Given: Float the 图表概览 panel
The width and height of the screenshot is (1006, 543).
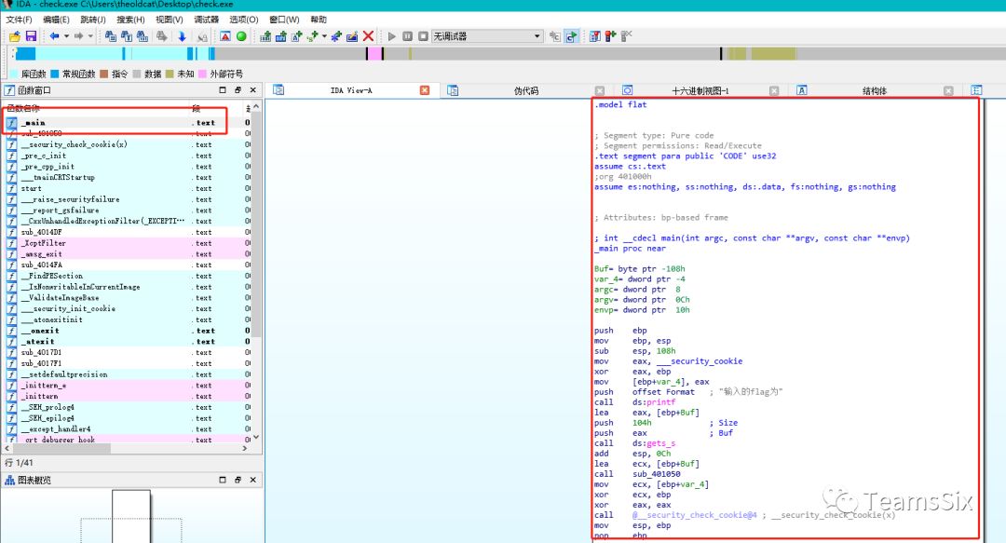Looking at the screenshot, I should point(238,480).
